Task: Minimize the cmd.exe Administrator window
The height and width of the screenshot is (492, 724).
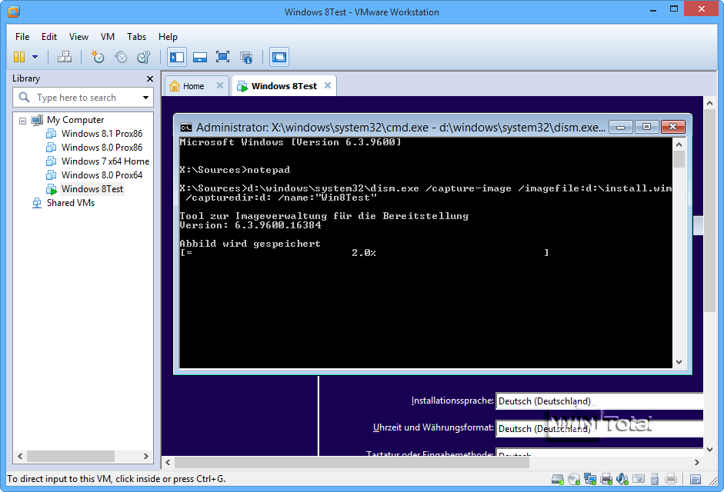Action: [621, 127]
